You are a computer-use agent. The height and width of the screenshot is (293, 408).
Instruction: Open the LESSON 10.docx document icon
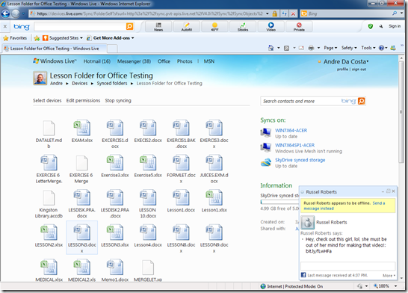(x=148, y=197)
